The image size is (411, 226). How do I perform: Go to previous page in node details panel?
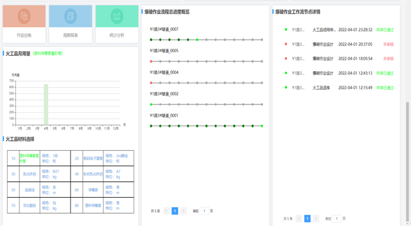click(299, 218)
